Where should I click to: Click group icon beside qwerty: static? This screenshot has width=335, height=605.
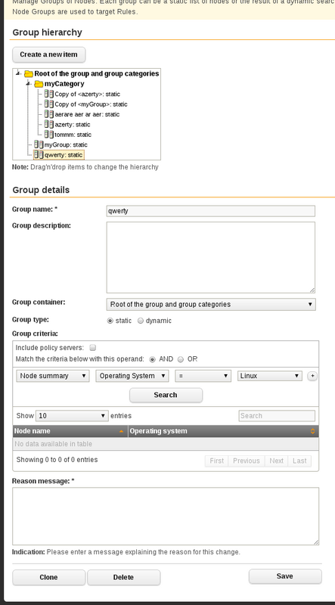pyautogui.click(x=39, y=155)
